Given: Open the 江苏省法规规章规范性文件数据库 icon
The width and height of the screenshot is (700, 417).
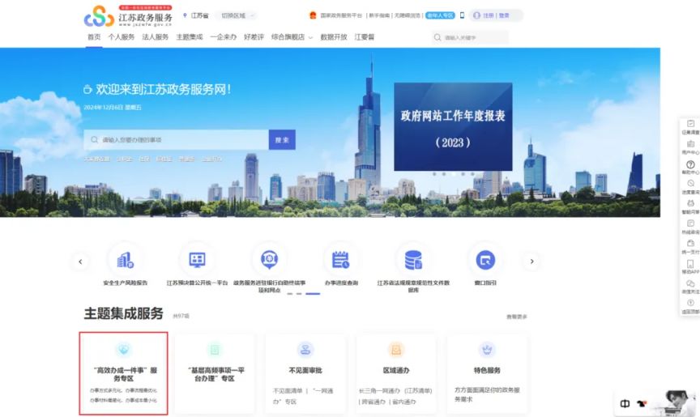Looking at the screenshot, I should pos(413,261).
